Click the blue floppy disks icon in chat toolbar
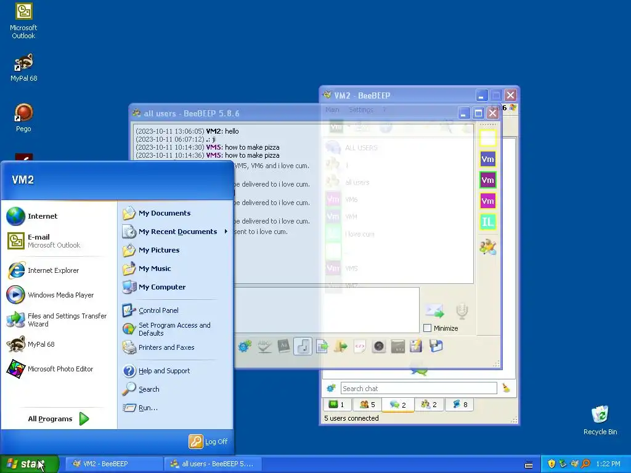Viewport: 631px width, 473px height. [436, 346]
